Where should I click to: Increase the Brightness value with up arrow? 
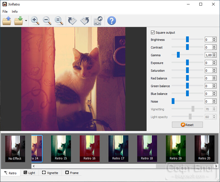(214, 39)
